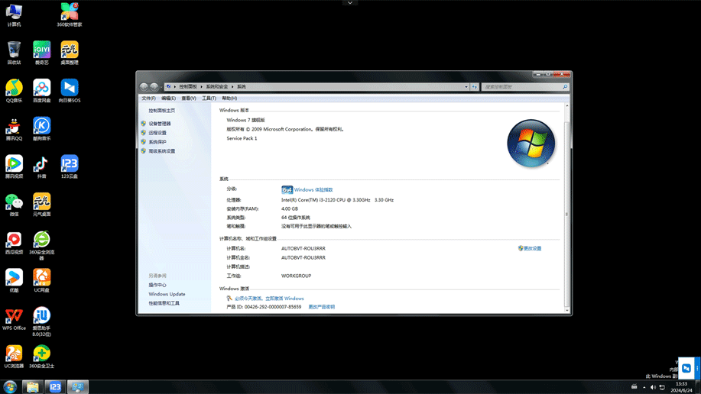Open the 计算机 desktop icon

click(14, 15)
